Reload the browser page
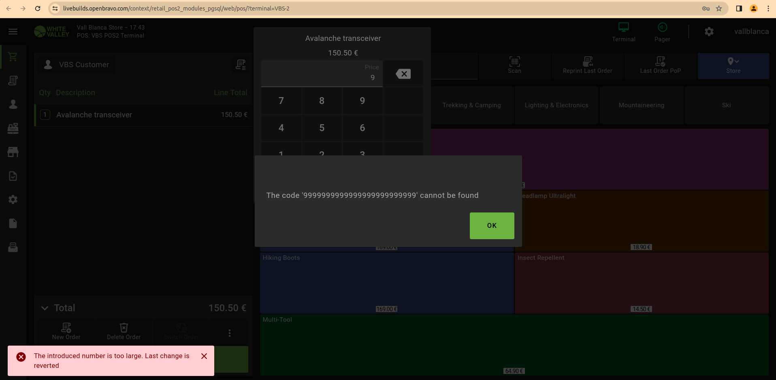Viewport: 776px width, 380px height. 38,8
